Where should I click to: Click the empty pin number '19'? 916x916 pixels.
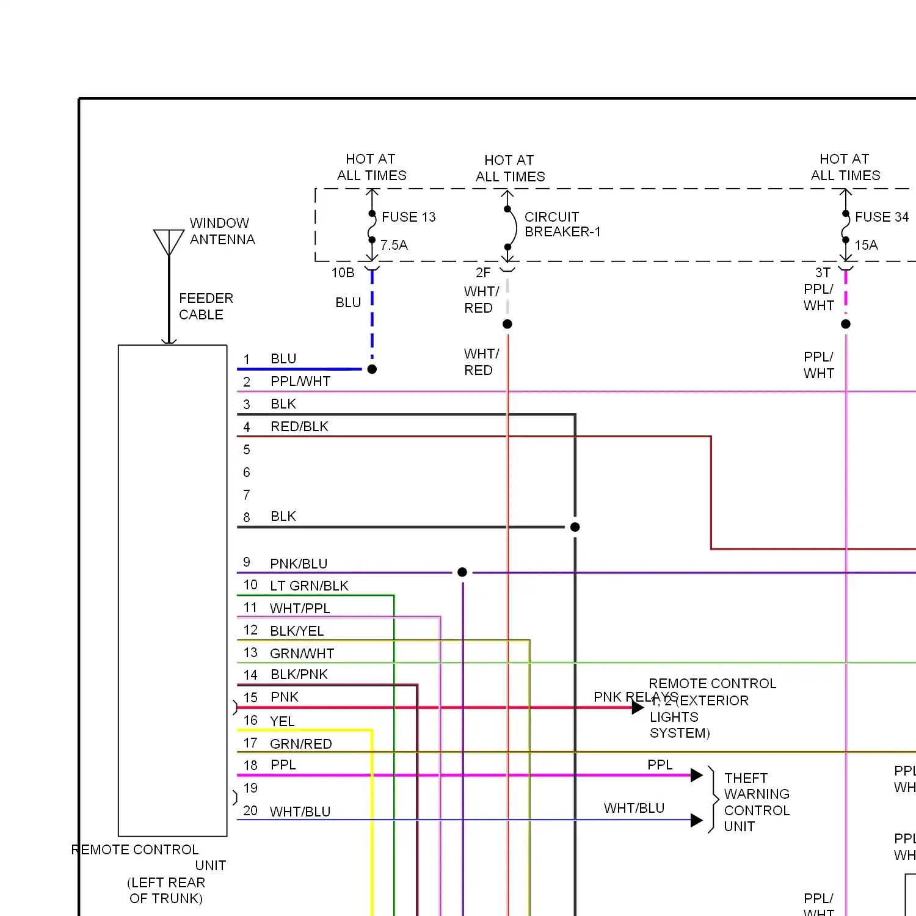[250, 788]
